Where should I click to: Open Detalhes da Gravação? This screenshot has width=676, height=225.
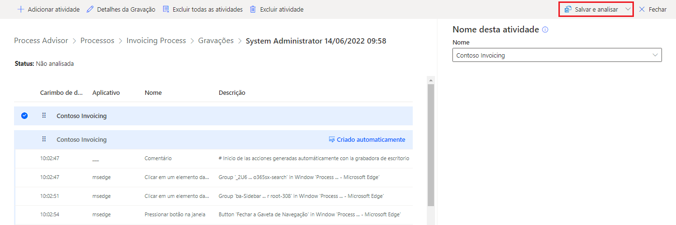pyautogui.click(x=121, y=9)
